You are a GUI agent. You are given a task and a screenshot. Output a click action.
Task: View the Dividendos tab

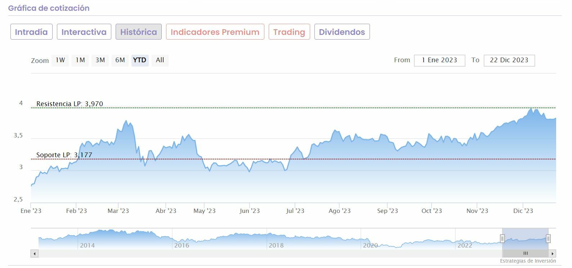pyautogui.click(x=342, y=32)
